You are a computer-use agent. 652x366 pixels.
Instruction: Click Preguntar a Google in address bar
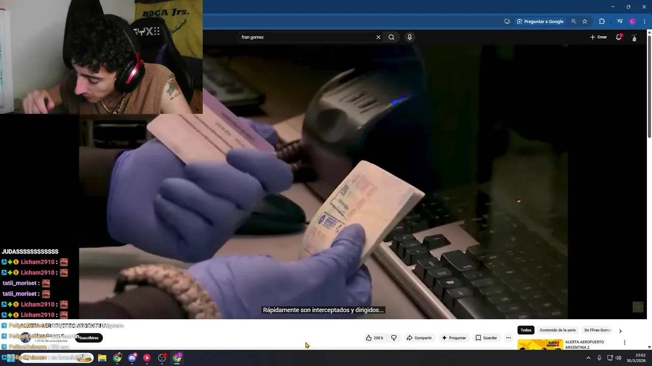click(540, 21)
